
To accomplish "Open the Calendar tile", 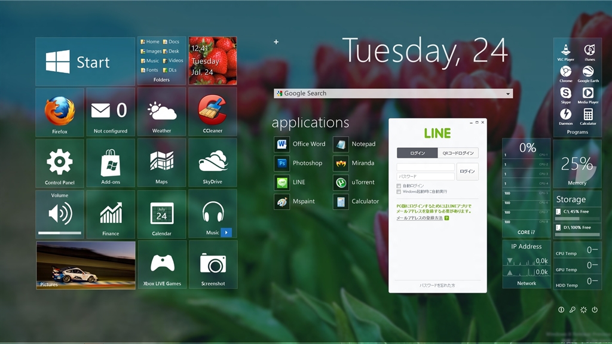I will (161, 214).
